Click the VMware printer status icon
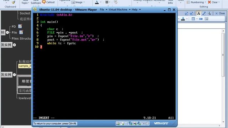 135,123
